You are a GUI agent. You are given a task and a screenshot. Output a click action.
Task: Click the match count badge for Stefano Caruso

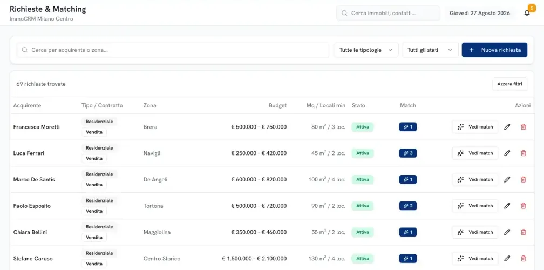point(407,259)
